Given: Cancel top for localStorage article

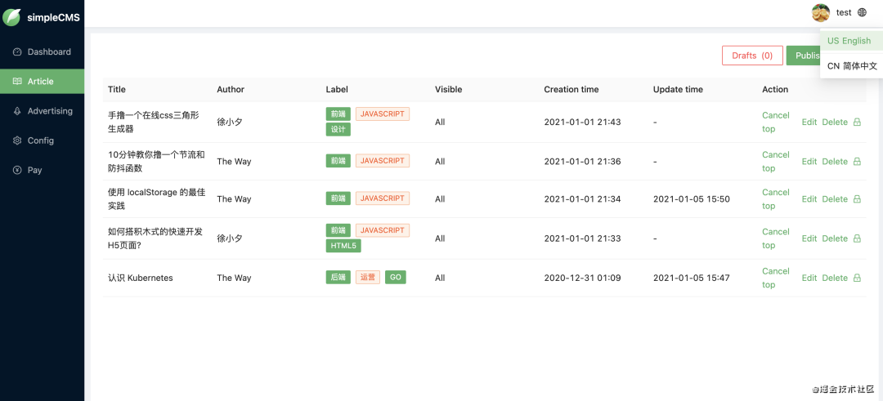Looking at the screenshot, I should pos(776,199).
